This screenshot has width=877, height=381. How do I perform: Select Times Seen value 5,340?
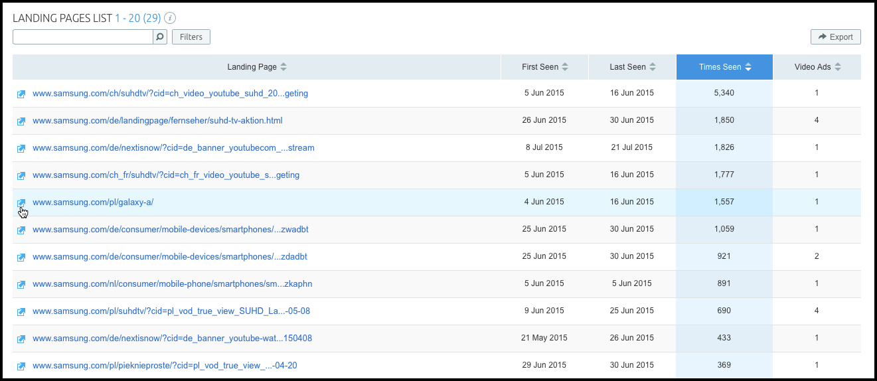point(724,93)
